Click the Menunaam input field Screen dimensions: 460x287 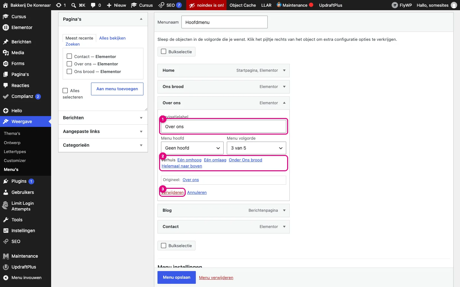(225, 22)
